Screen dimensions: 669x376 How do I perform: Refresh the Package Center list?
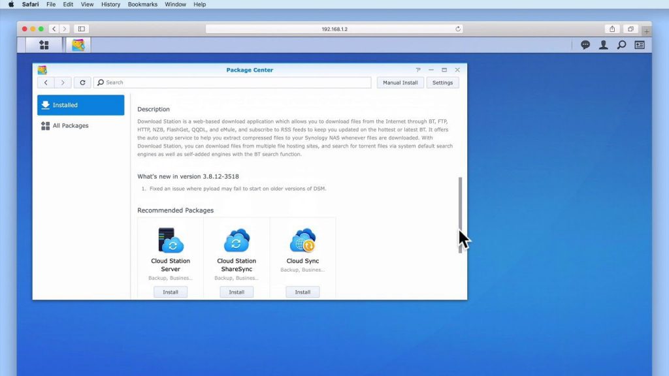click(82, 83)
